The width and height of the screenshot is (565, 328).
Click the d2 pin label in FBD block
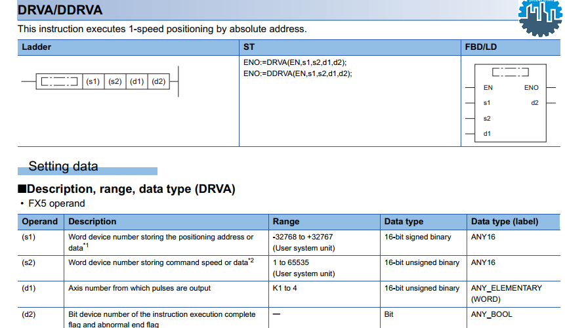(535, 103)
